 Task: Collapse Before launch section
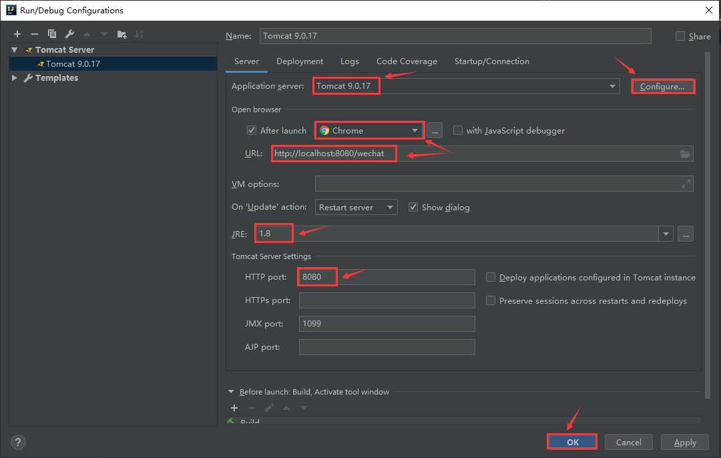231,392
